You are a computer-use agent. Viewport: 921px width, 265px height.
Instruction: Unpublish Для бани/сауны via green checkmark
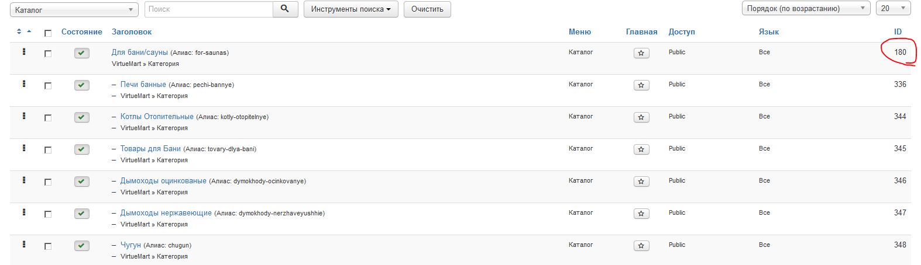(82, 53)
